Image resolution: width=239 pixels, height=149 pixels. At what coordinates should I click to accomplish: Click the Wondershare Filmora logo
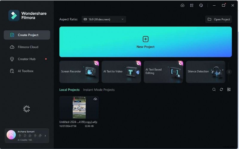click(x=14, y=15)
